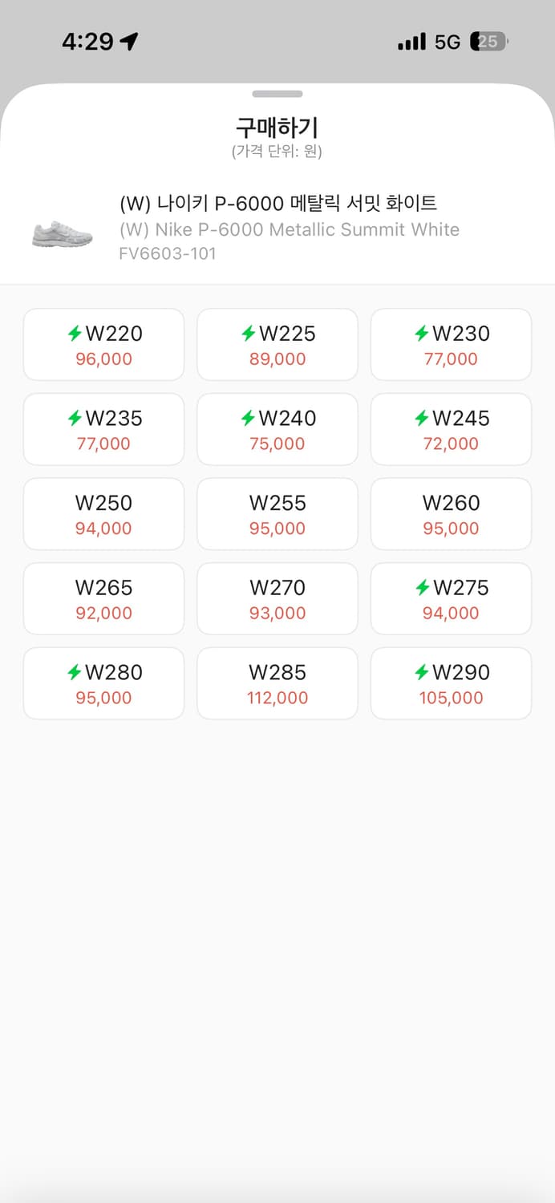
Task: Tap the lightning icon beside W230
Action: (422, 333)
